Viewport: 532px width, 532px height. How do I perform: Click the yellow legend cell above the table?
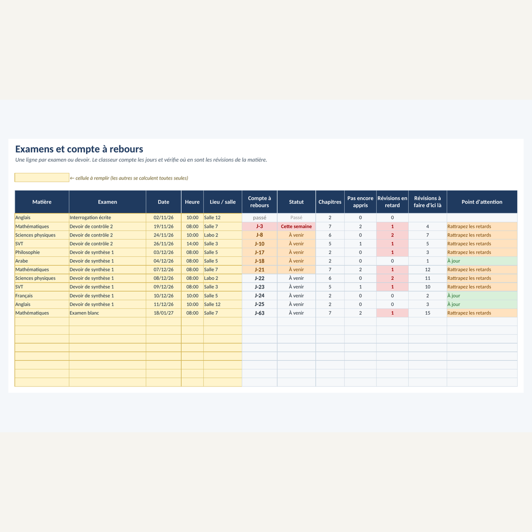[x=42, y=177]
